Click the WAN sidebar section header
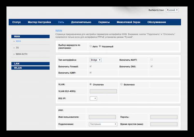Viewport: 194px width, 137px height. click(x=31, y=37)
